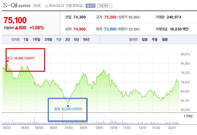
Task: Select the 10년 line chart tab
Action: coord(86,39)
